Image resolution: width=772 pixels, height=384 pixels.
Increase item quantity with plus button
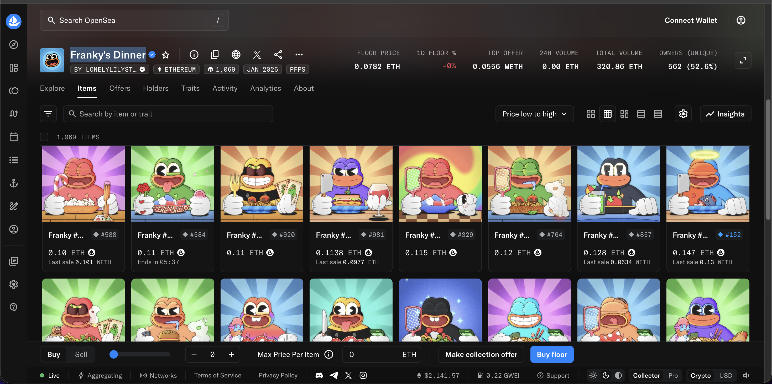coord(231,354)
